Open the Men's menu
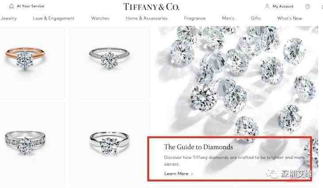The height and width of the screenshot is (188, 323). point(228,18)
